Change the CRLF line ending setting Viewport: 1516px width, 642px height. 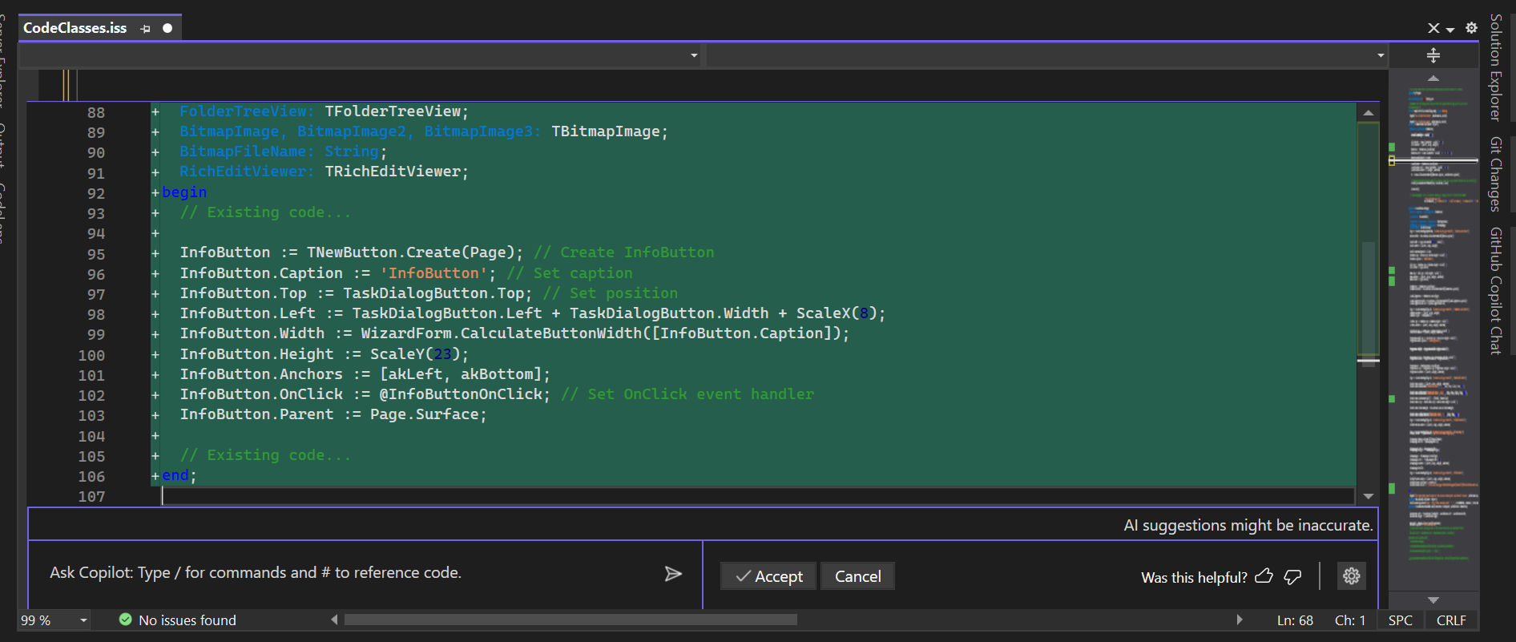1451,620
